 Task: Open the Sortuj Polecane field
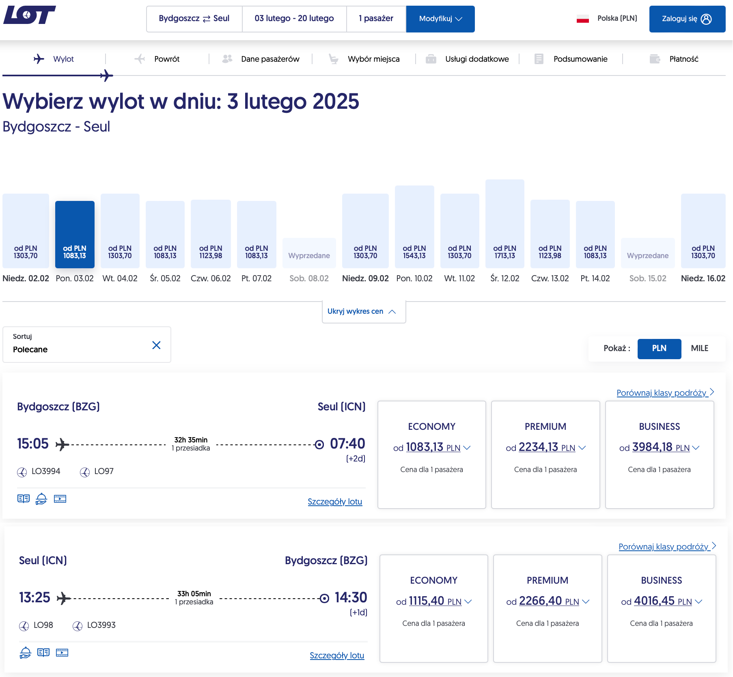tap(87, 345)
